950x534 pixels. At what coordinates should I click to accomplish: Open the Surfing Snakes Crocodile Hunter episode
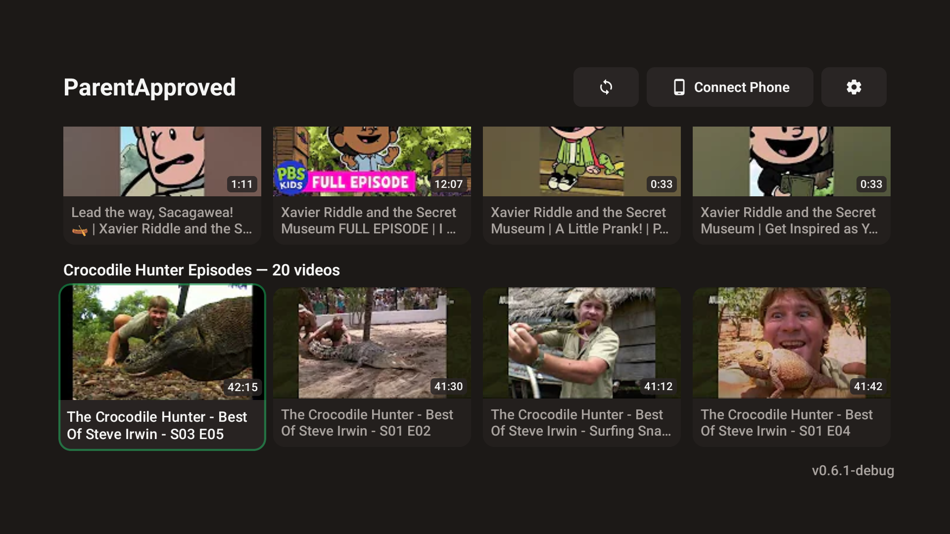tap(581, 342)
